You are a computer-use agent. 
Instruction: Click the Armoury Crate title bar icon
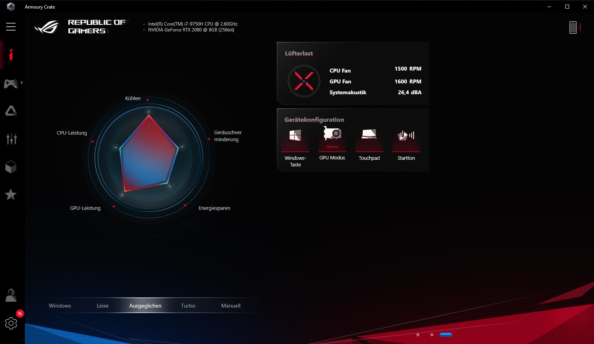pyautogui.click(x=11, y=7)
